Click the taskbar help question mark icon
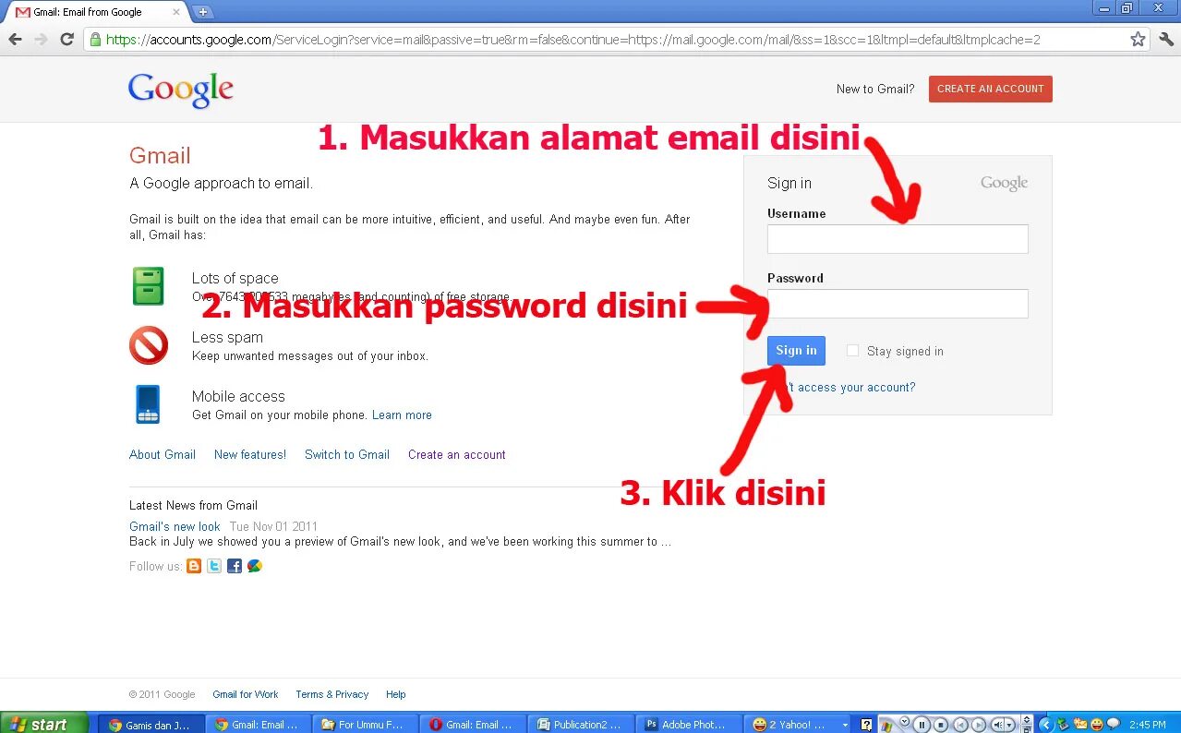The width and height of the screenshot is (1181, 733). pyautogui.click(x=866, y=725)
